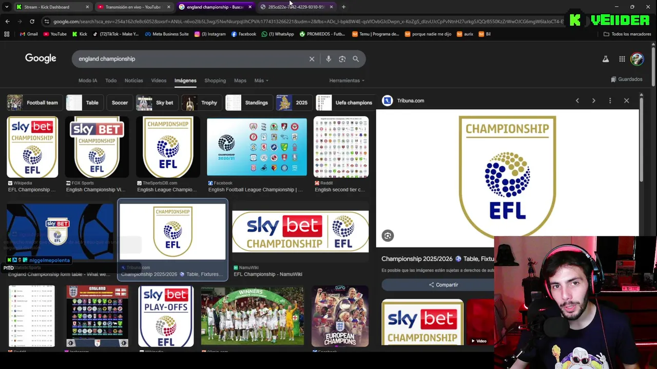The image size is (657, 369).
Task: Switch to the Maps tab
Action: [x=240, y=80]
